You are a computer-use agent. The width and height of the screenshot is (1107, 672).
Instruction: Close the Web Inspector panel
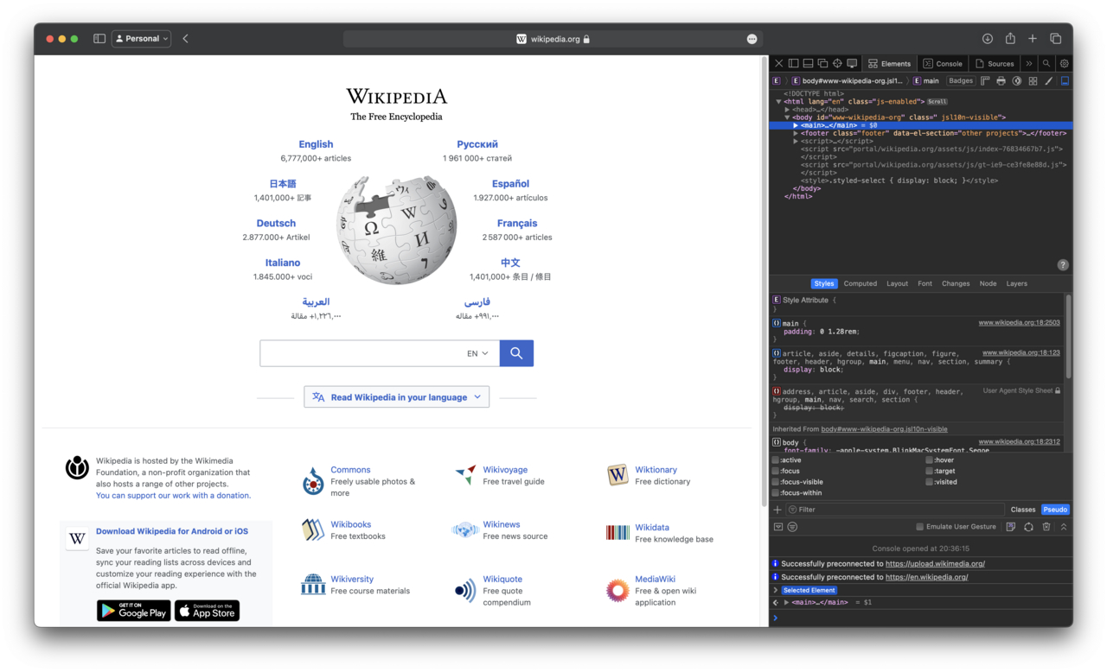[778, 63]
